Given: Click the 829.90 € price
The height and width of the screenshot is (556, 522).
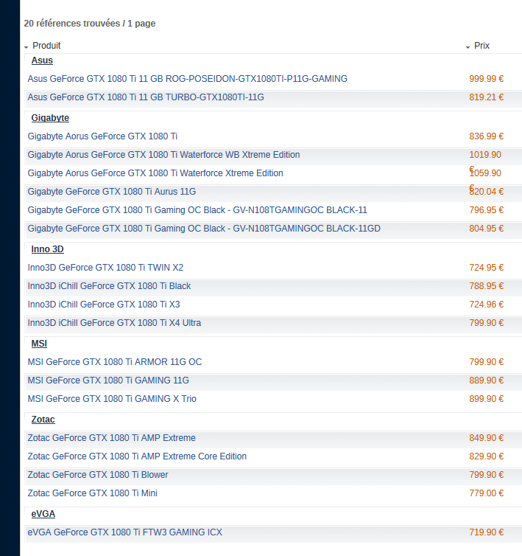Looking at the screenshot, I should tap(486, 456).
